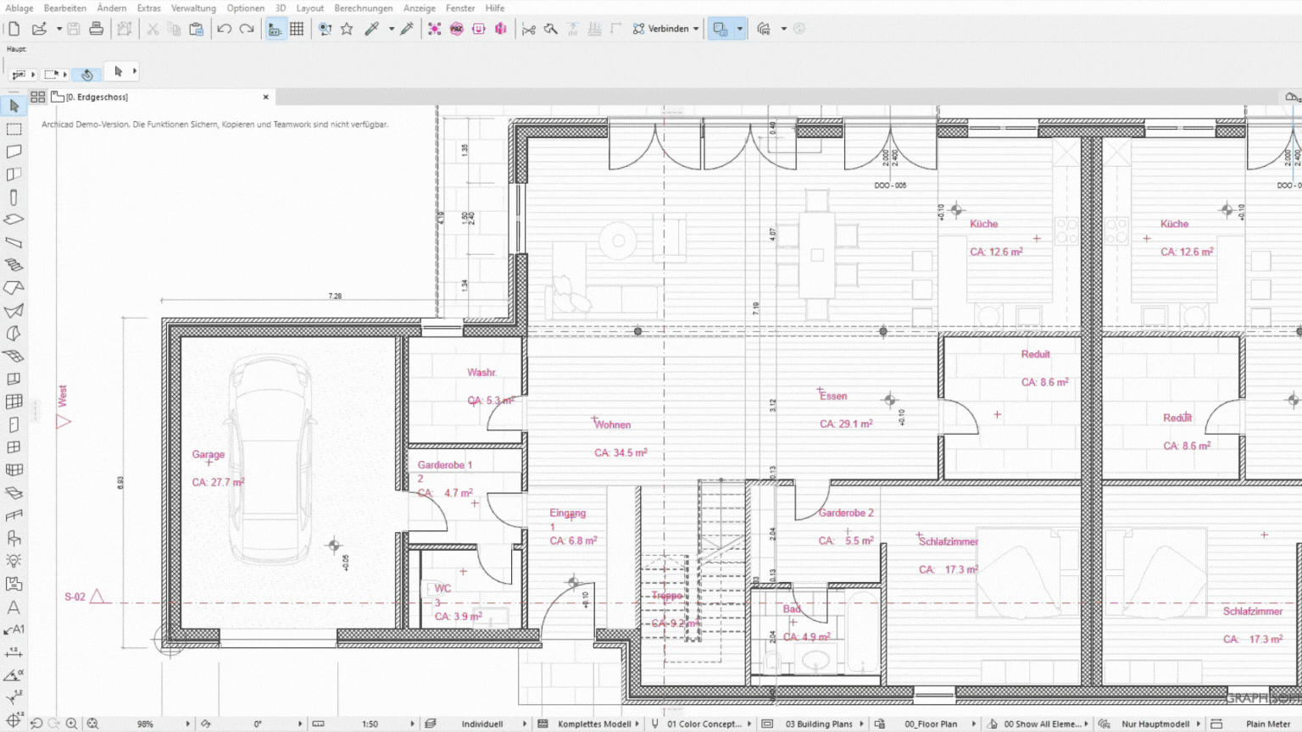Click the Print icon
Image resolution: width=1302 pixels, height=732 pixels.
coord(96,29)
